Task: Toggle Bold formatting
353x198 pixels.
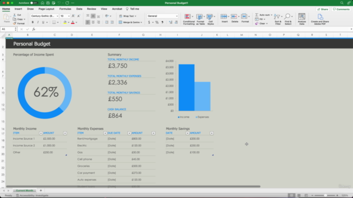Action: click(x=33, y=22)
